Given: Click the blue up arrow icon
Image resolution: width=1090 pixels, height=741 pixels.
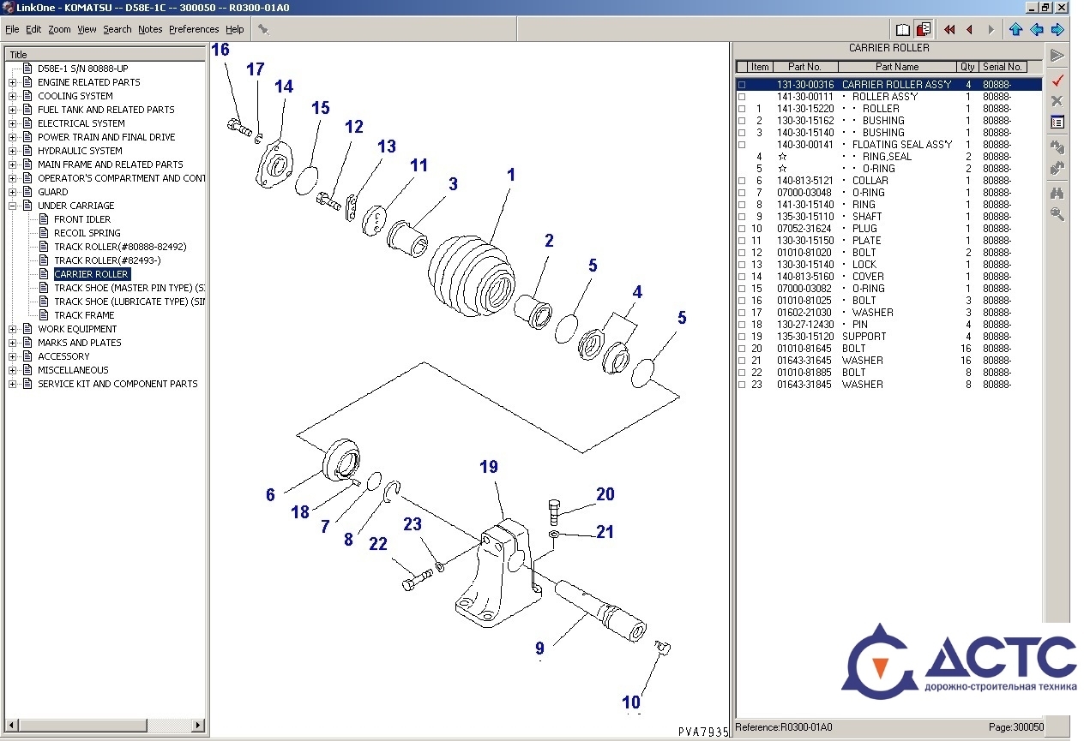Looking at the screenshot, I should pyautogui.click(x=1016, y=29).
